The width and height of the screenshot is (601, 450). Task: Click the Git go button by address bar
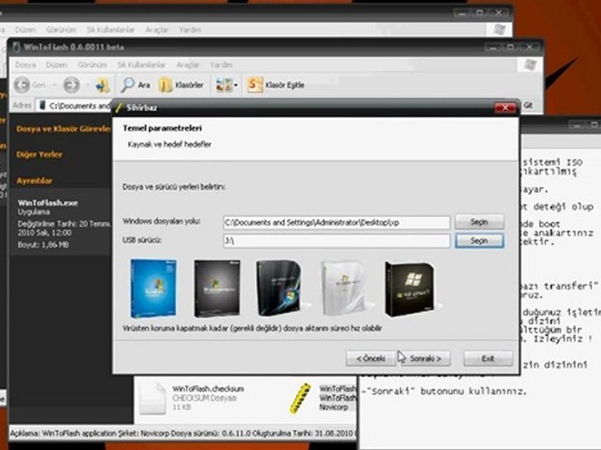[x=528, y=105]
